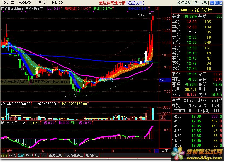Click the 买③ bid price 12.78
The width and height of the screenshot is (225, 162).
tap(192, 58)
